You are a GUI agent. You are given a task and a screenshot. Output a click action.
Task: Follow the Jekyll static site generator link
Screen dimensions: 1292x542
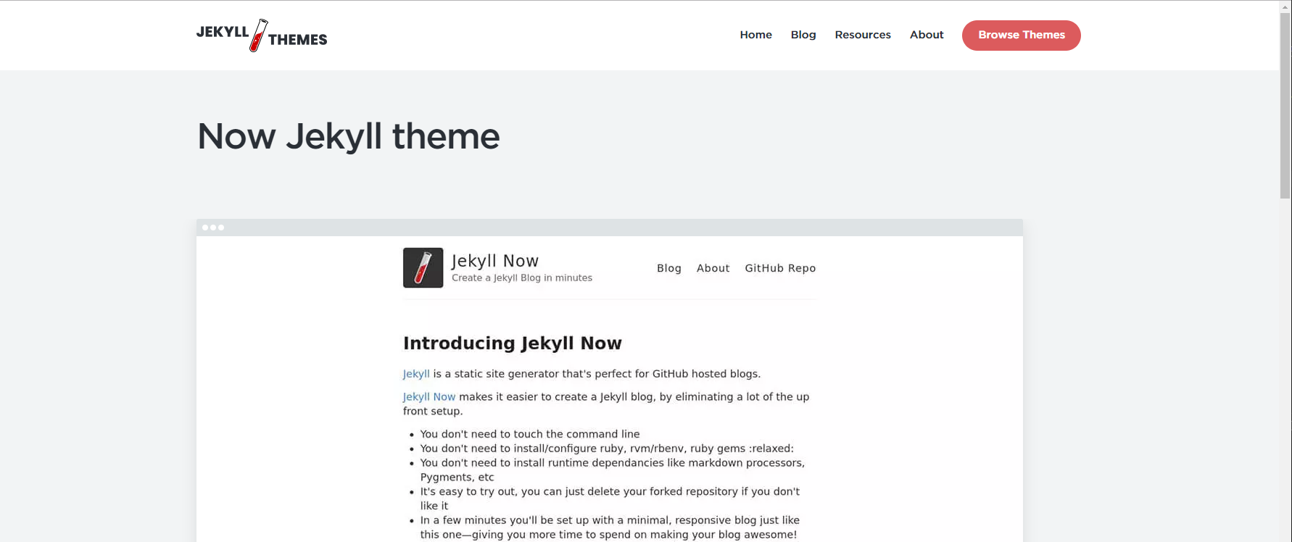coord(416,374)
